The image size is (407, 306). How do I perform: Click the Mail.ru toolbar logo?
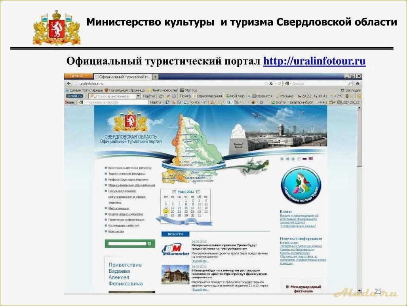pos(74,96)
